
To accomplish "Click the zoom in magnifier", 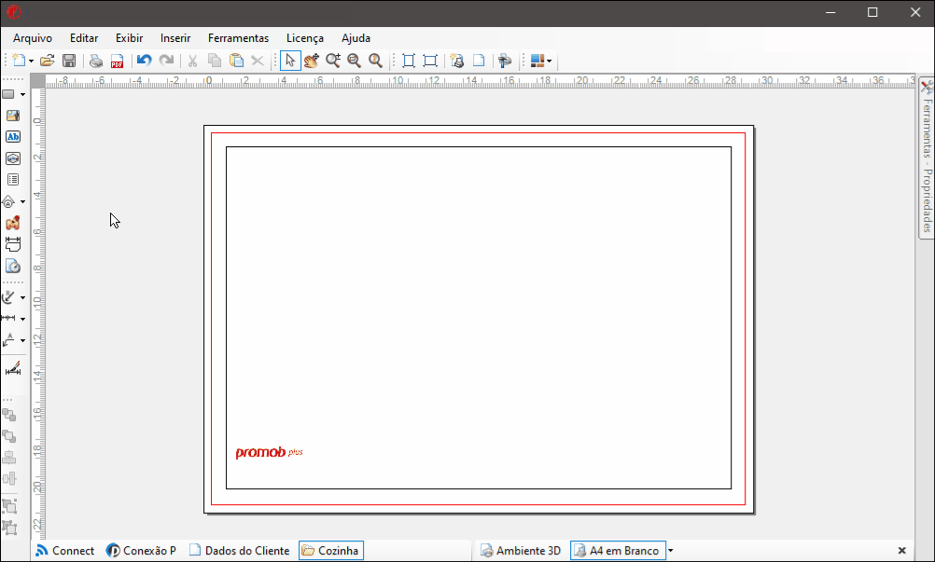I will pyautogui.click(x=333, y=61).
